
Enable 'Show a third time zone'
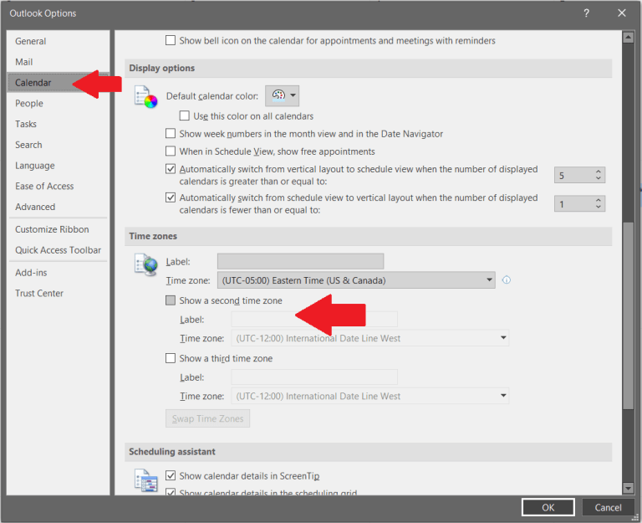pyautogui.click(x=171, y=358)
